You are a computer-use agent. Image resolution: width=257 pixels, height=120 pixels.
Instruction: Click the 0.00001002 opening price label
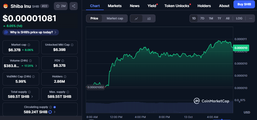click(x=95, y=87)
